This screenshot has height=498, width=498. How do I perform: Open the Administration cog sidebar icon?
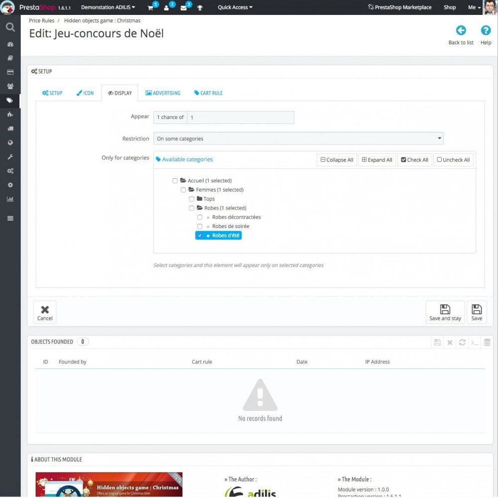point(10,185)
